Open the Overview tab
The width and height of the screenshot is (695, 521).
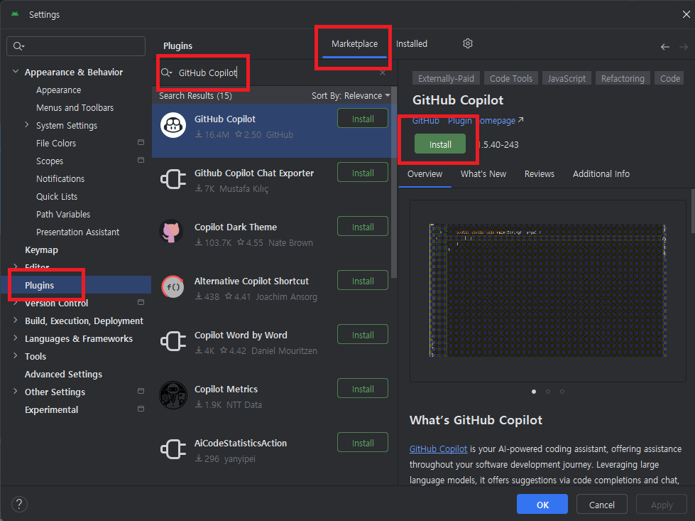(425, 174)
